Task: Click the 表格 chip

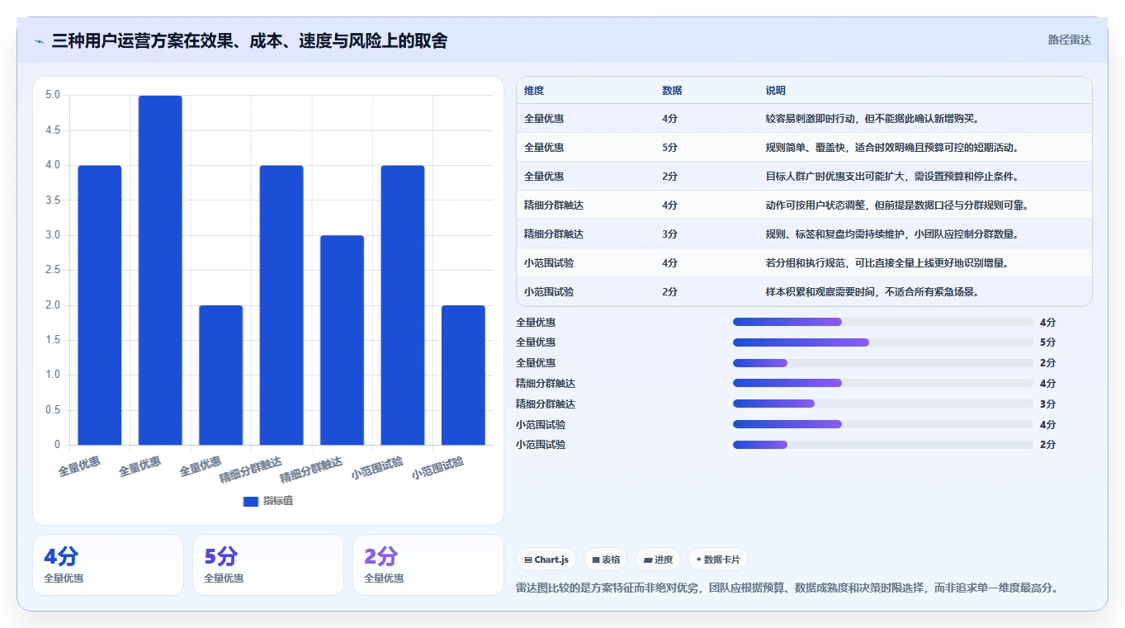Action: (606, 560)
